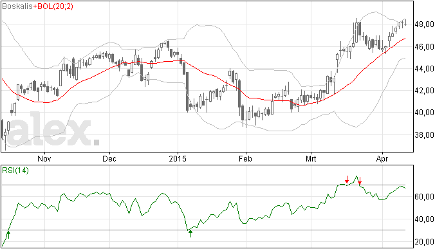Screen dimensions: 444x249
Task: Select the 48,00 price axis label
Action: pos(424,24)
